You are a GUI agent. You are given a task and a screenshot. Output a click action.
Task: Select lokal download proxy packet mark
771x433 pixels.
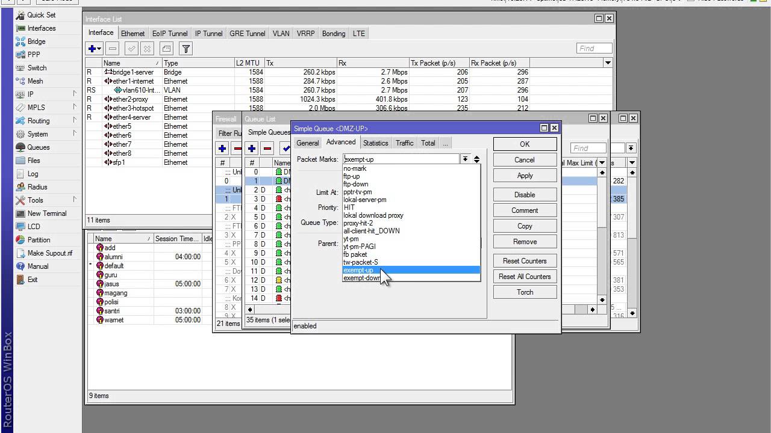[x=411, y=215]
